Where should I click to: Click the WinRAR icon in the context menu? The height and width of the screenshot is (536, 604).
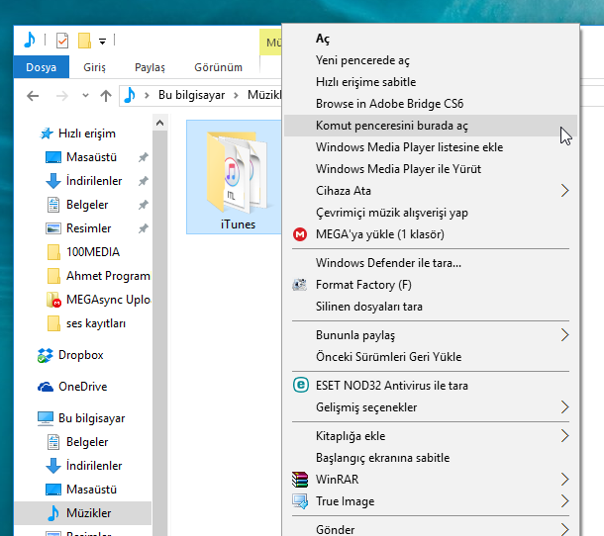(x=300, y=480)
